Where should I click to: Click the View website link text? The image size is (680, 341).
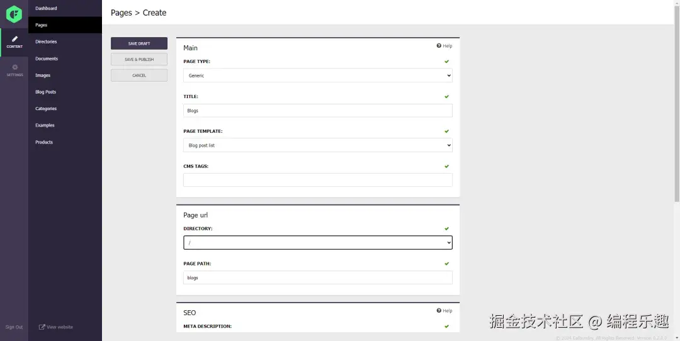point(60,327)
